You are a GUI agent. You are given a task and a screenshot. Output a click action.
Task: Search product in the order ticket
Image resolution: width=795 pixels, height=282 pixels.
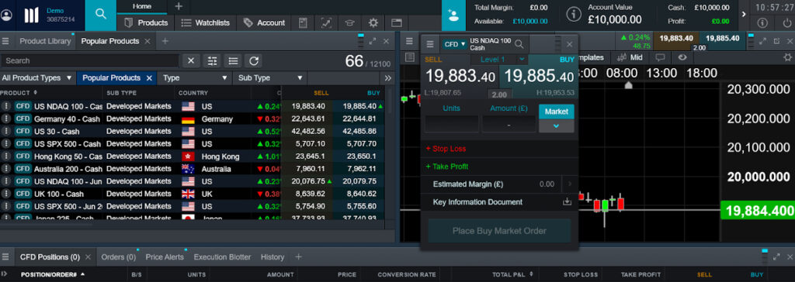519,45
